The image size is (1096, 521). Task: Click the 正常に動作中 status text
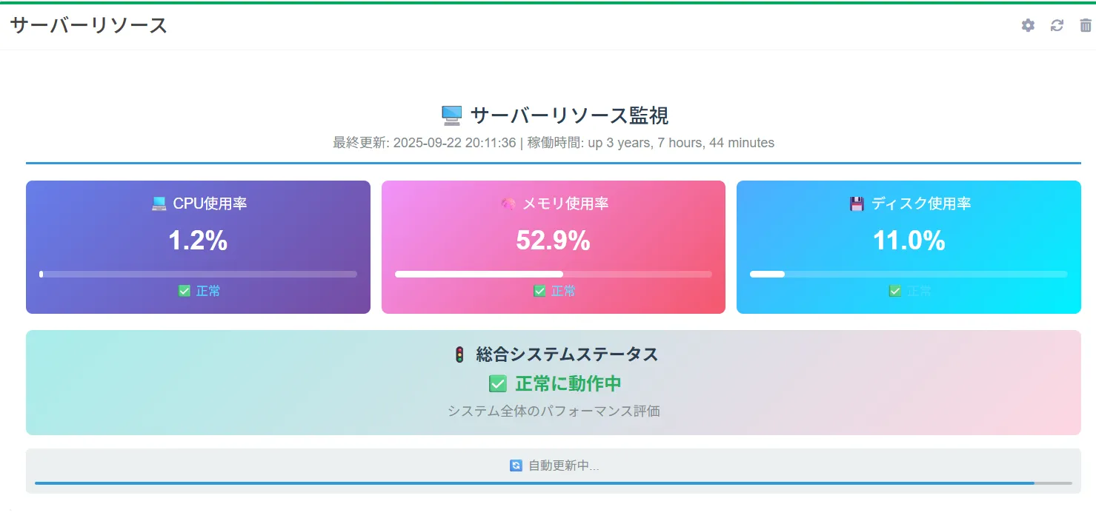pos(568,383)
